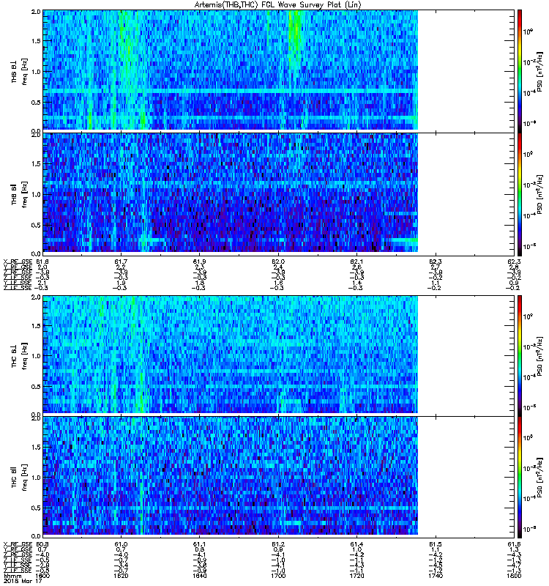Click the THC X_RE_GSE value '61.0'
549x586 pixels.
121,544
